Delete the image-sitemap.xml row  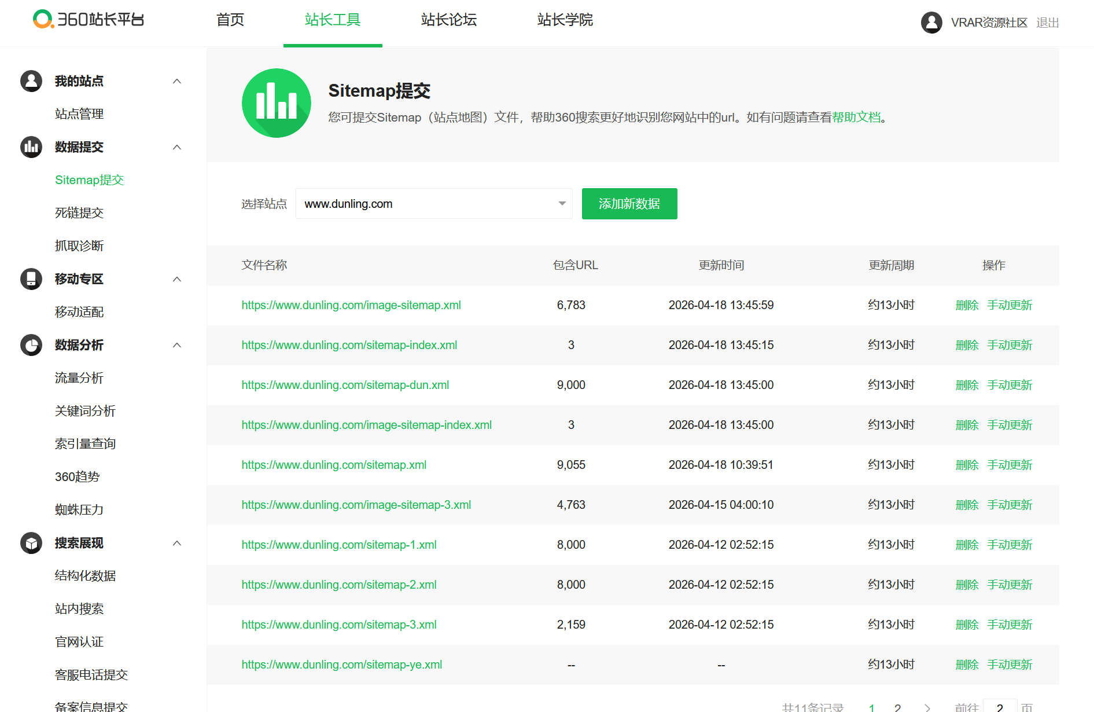(x=967, y=305)
